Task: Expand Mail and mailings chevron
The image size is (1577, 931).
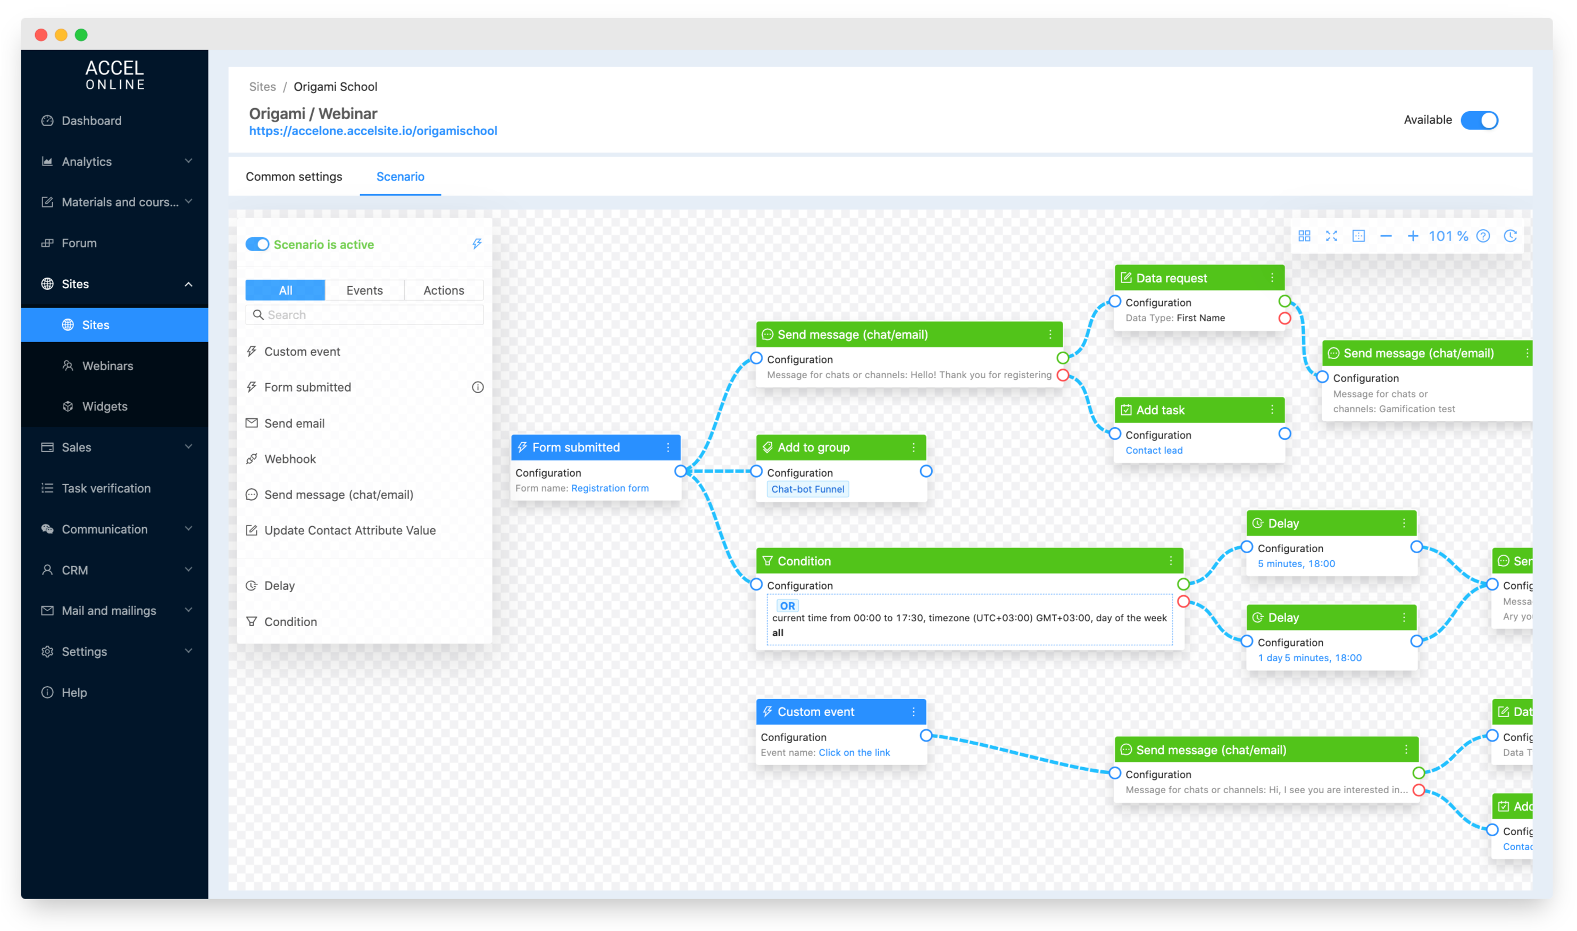Action: click(x=188, y=610)
